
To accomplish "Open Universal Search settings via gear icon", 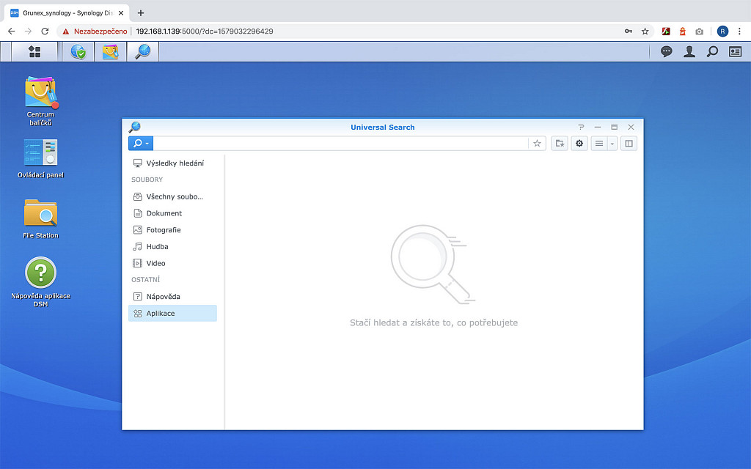I will 579,143.
